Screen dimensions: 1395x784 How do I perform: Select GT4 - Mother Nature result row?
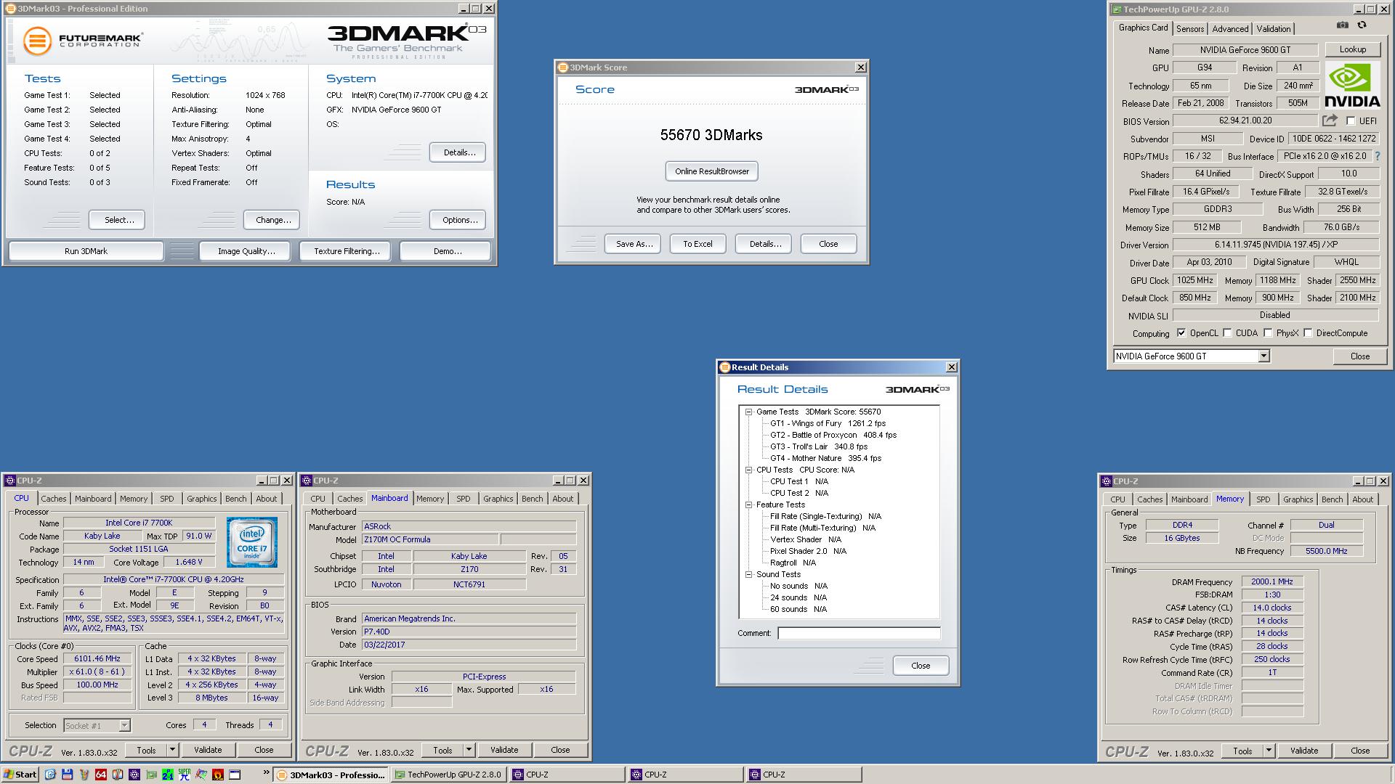point(825,458)
